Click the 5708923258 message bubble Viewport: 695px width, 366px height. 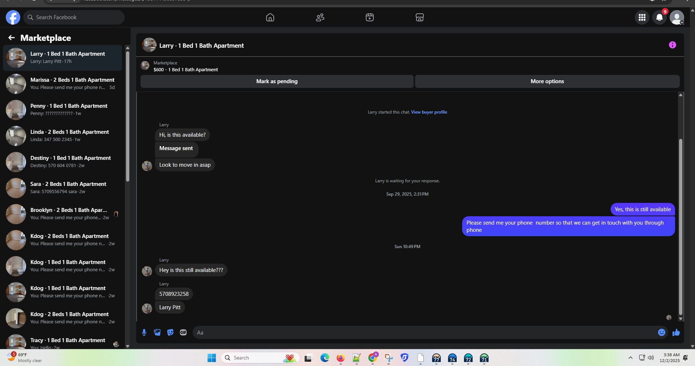tap(174, 294)
